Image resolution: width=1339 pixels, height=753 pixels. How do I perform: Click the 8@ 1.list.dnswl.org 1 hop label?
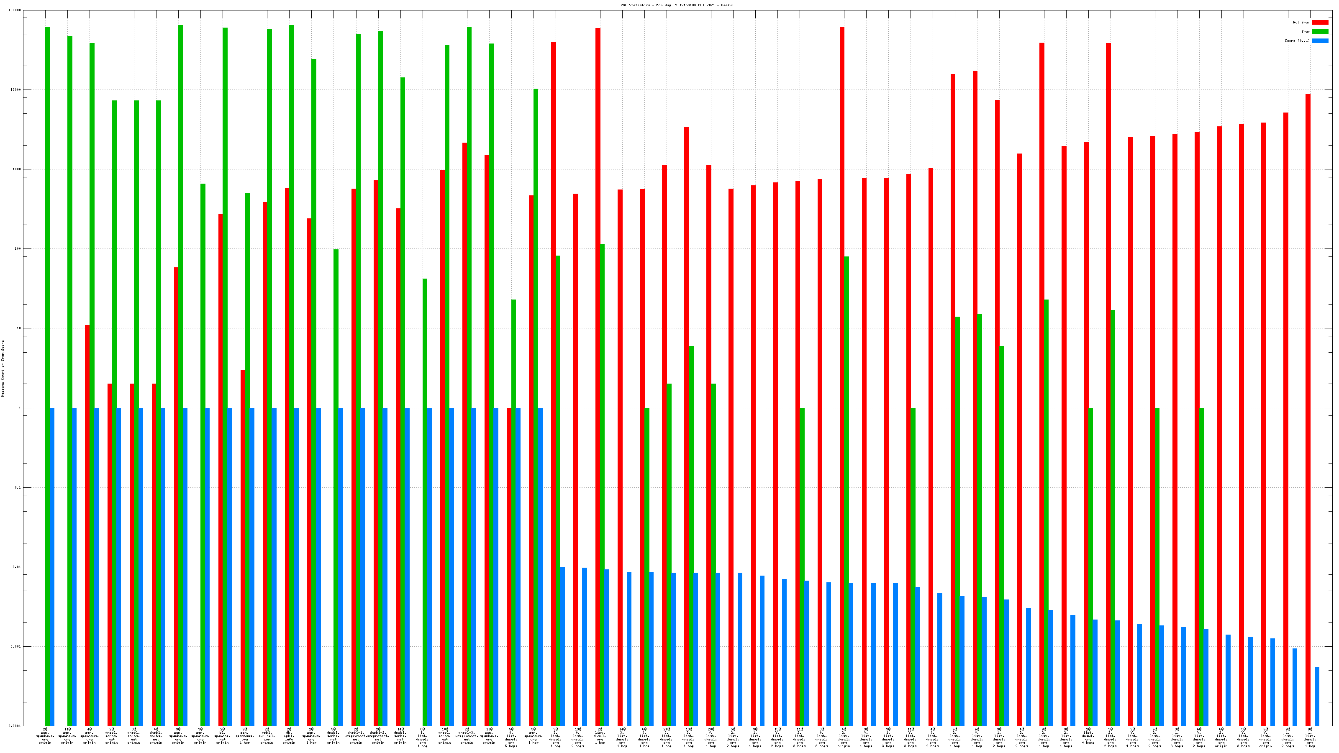423,738
